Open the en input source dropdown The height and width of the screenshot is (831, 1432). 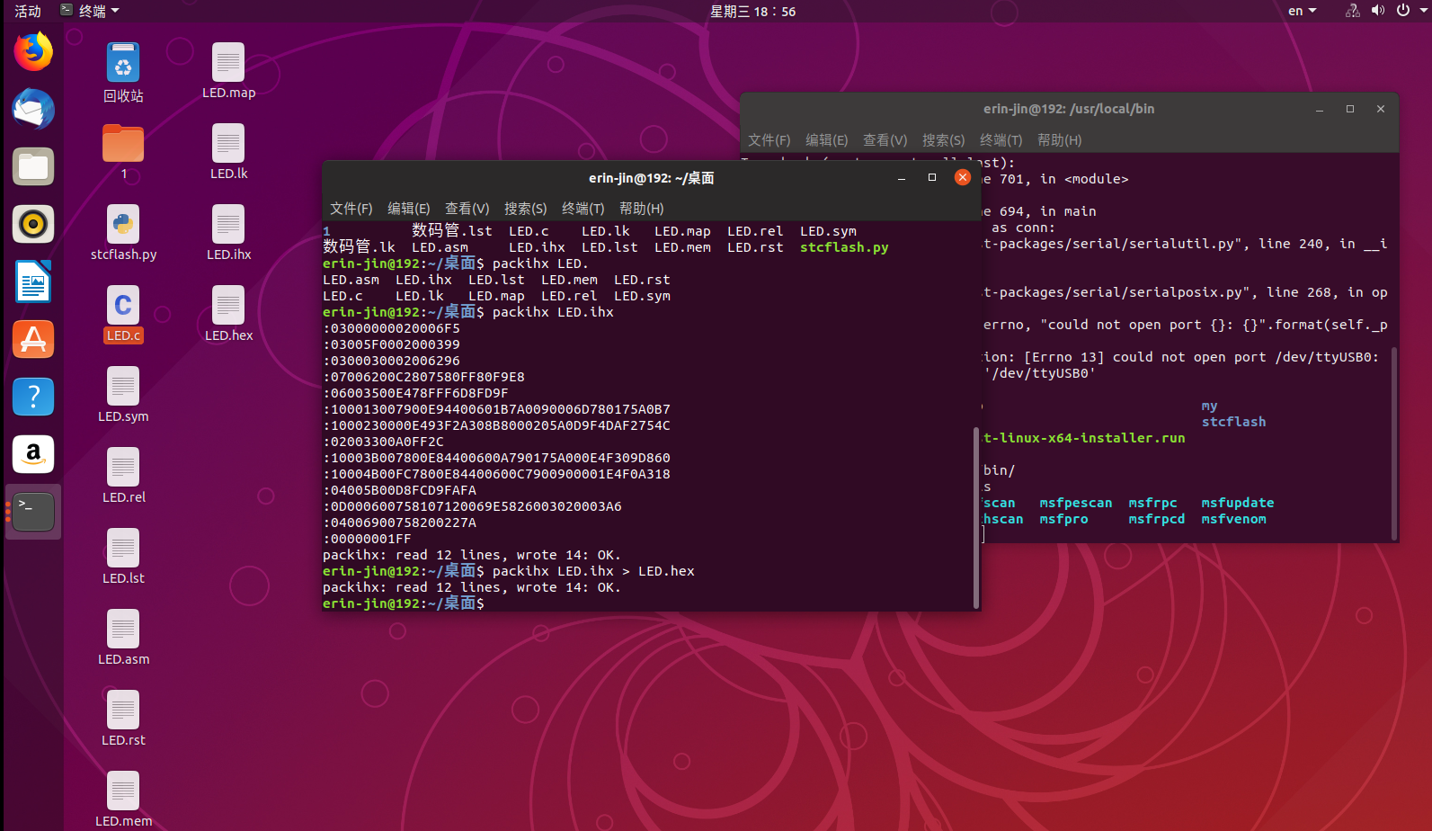pyautogui.click(x=1302, y=11)
